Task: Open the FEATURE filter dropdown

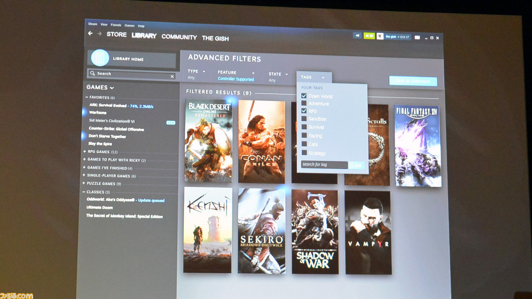Action: (x=236, y=73)
